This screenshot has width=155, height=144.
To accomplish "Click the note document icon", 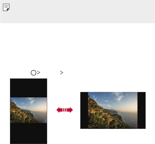I will click(x=6, y=7).
